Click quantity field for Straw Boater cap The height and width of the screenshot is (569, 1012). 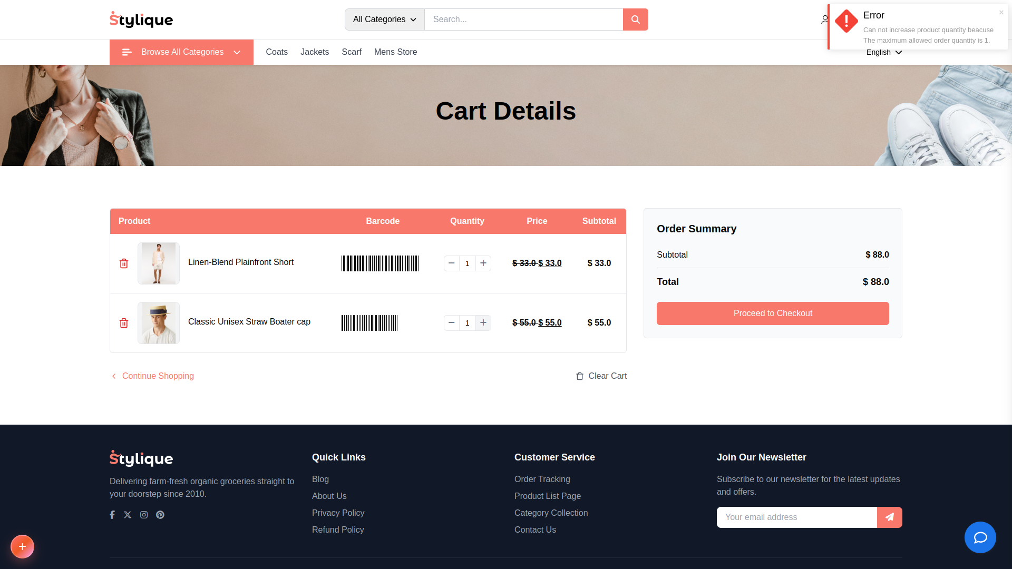point(468,323)
